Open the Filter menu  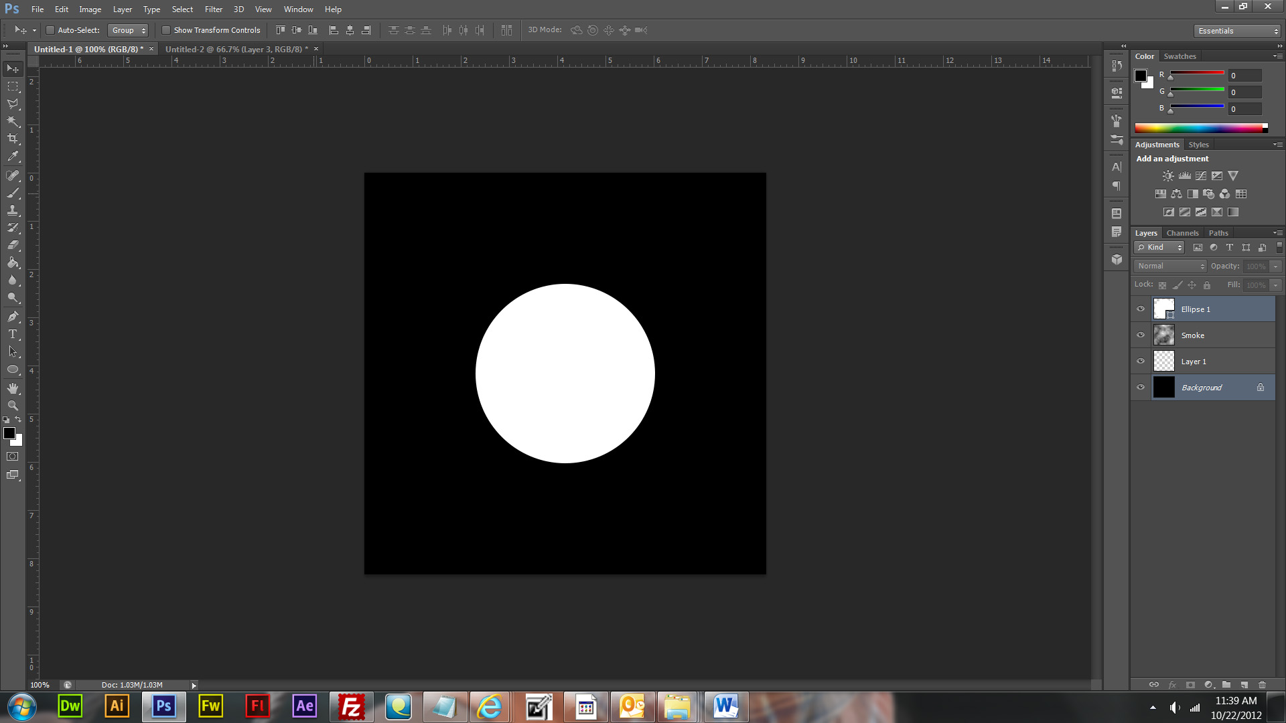[x=213, y=9]
